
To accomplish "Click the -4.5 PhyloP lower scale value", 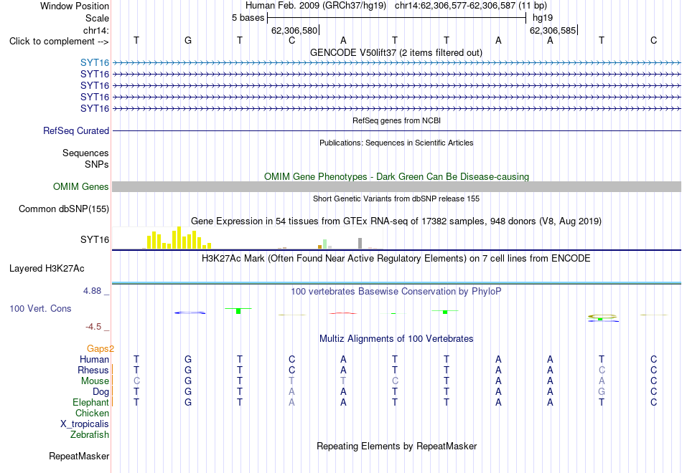I will 94,327.
